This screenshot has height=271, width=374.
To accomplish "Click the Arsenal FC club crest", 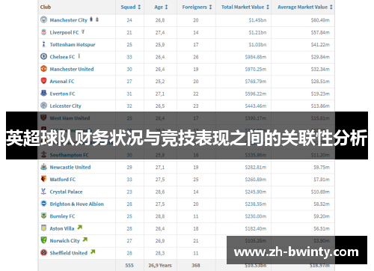I will (x=43, y=81).
